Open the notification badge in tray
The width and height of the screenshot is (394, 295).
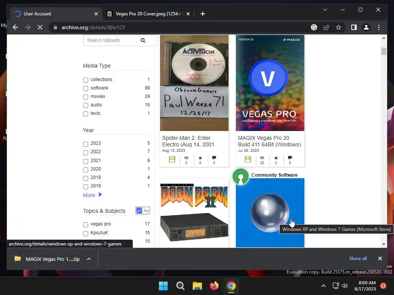click(383, 286)
